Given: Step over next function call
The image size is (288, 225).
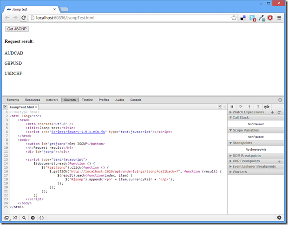Looking at the screenshot, I should pos(241,106).
